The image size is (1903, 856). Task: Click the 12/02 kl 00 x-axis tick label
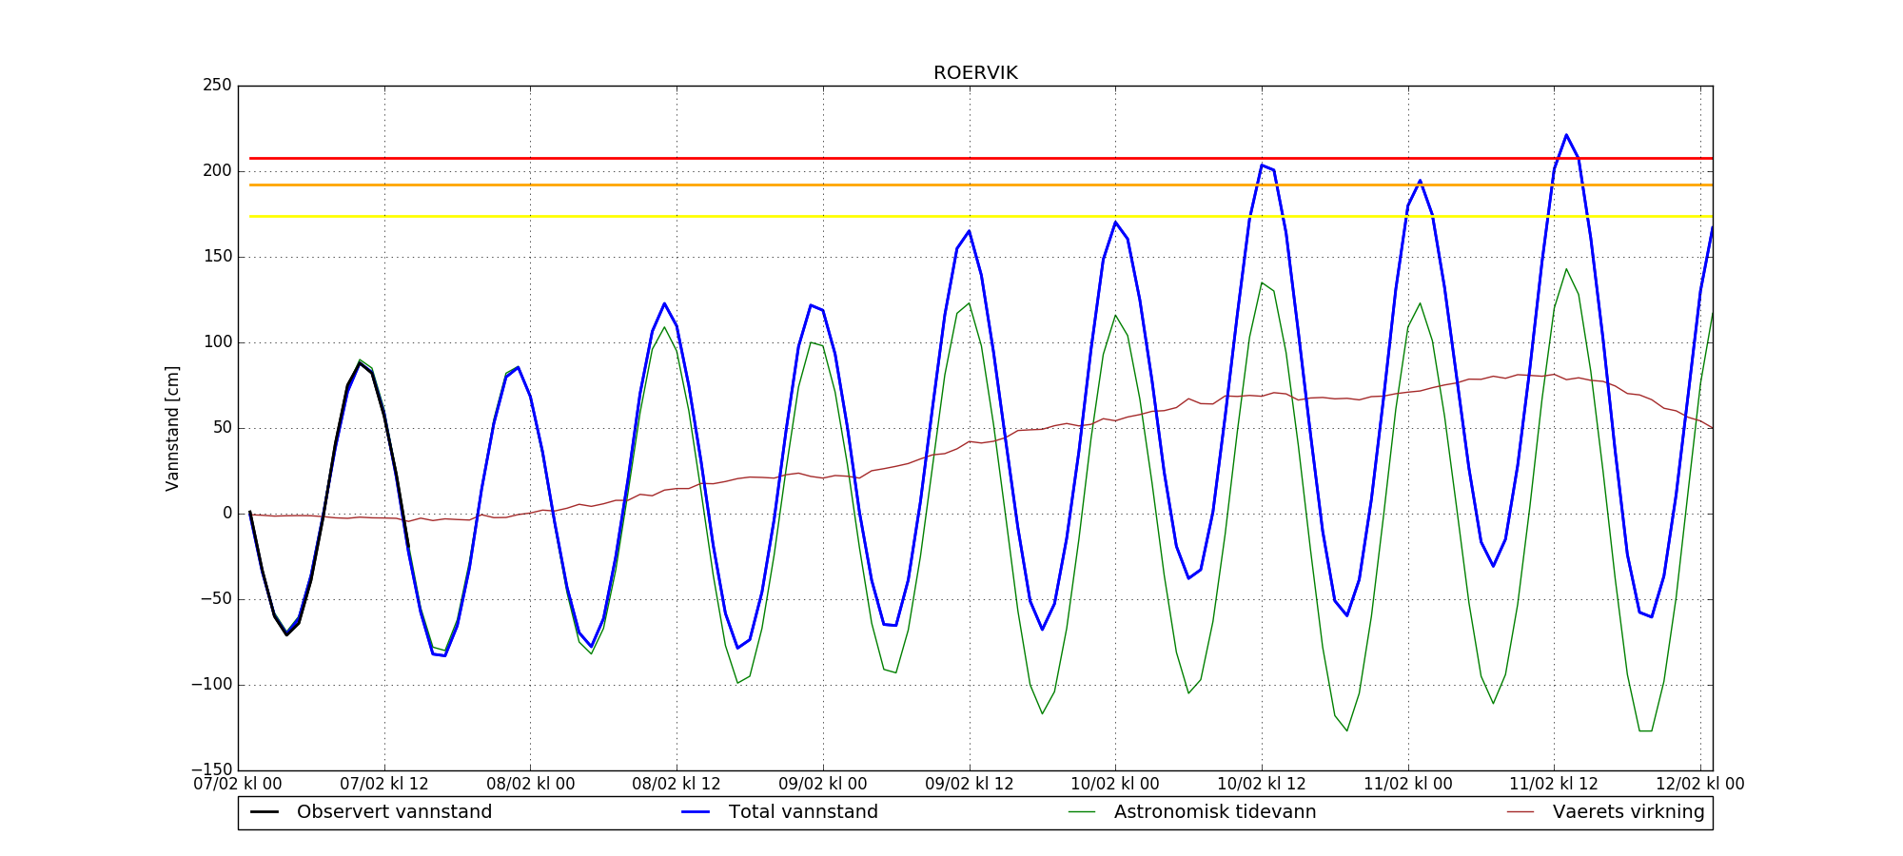pos(1700,785)
